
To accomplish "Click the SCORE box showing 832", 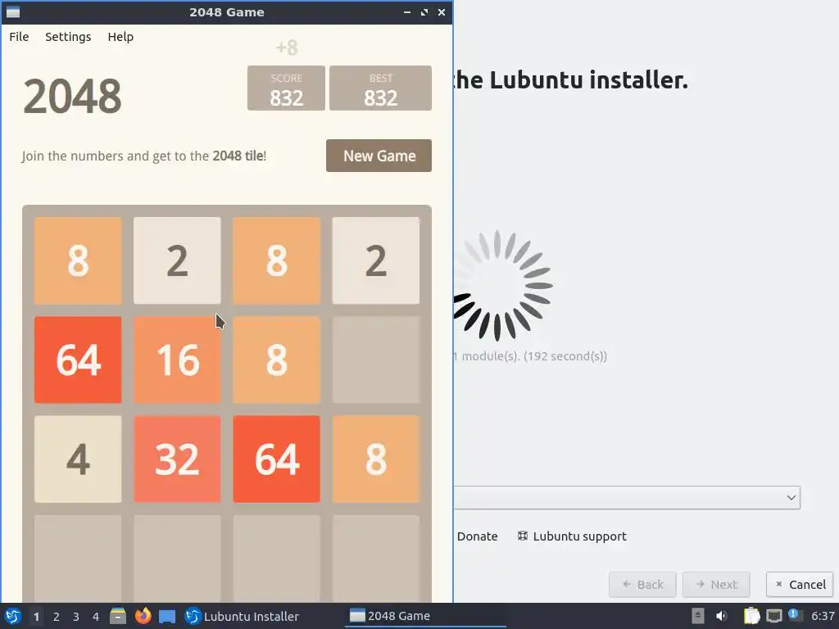I will pyautogui.click(x=286, y=88).
